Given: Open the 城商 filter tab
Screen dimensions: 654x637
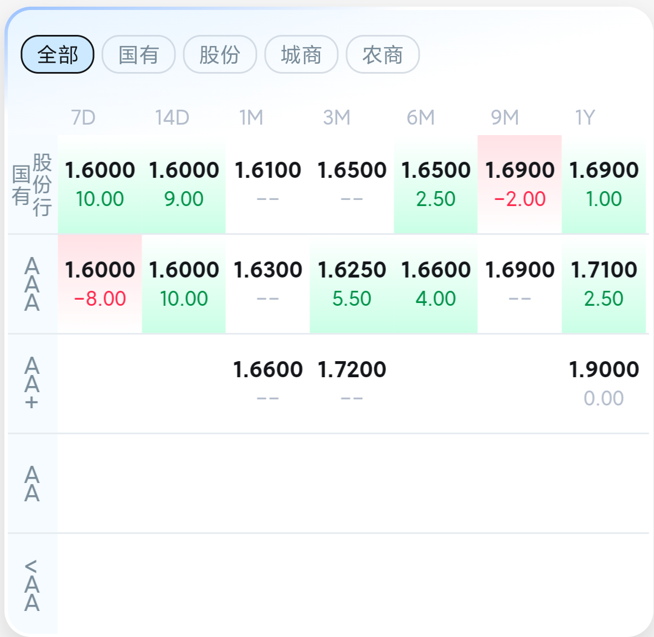Looking at the screenshot, I should click(301, 54).
